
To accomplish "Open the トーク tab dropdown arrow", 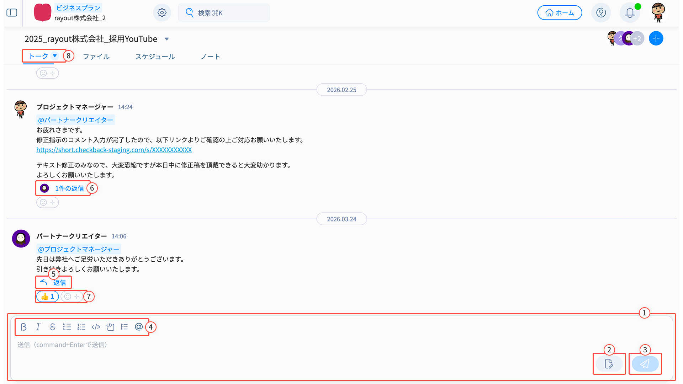I will tap(55, 55).
